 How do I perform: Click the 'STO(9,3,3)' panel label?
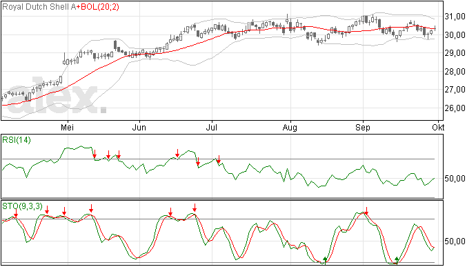pyautogui.click(x=23, y=206)
